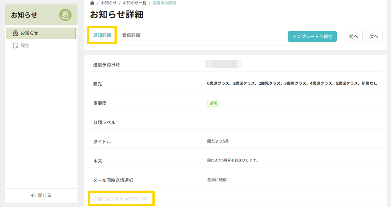The height and width of the screenshot is (207, 391).
Task: Click the collapse arrow icon next to 閉じる
Action: tap(33, 195)
